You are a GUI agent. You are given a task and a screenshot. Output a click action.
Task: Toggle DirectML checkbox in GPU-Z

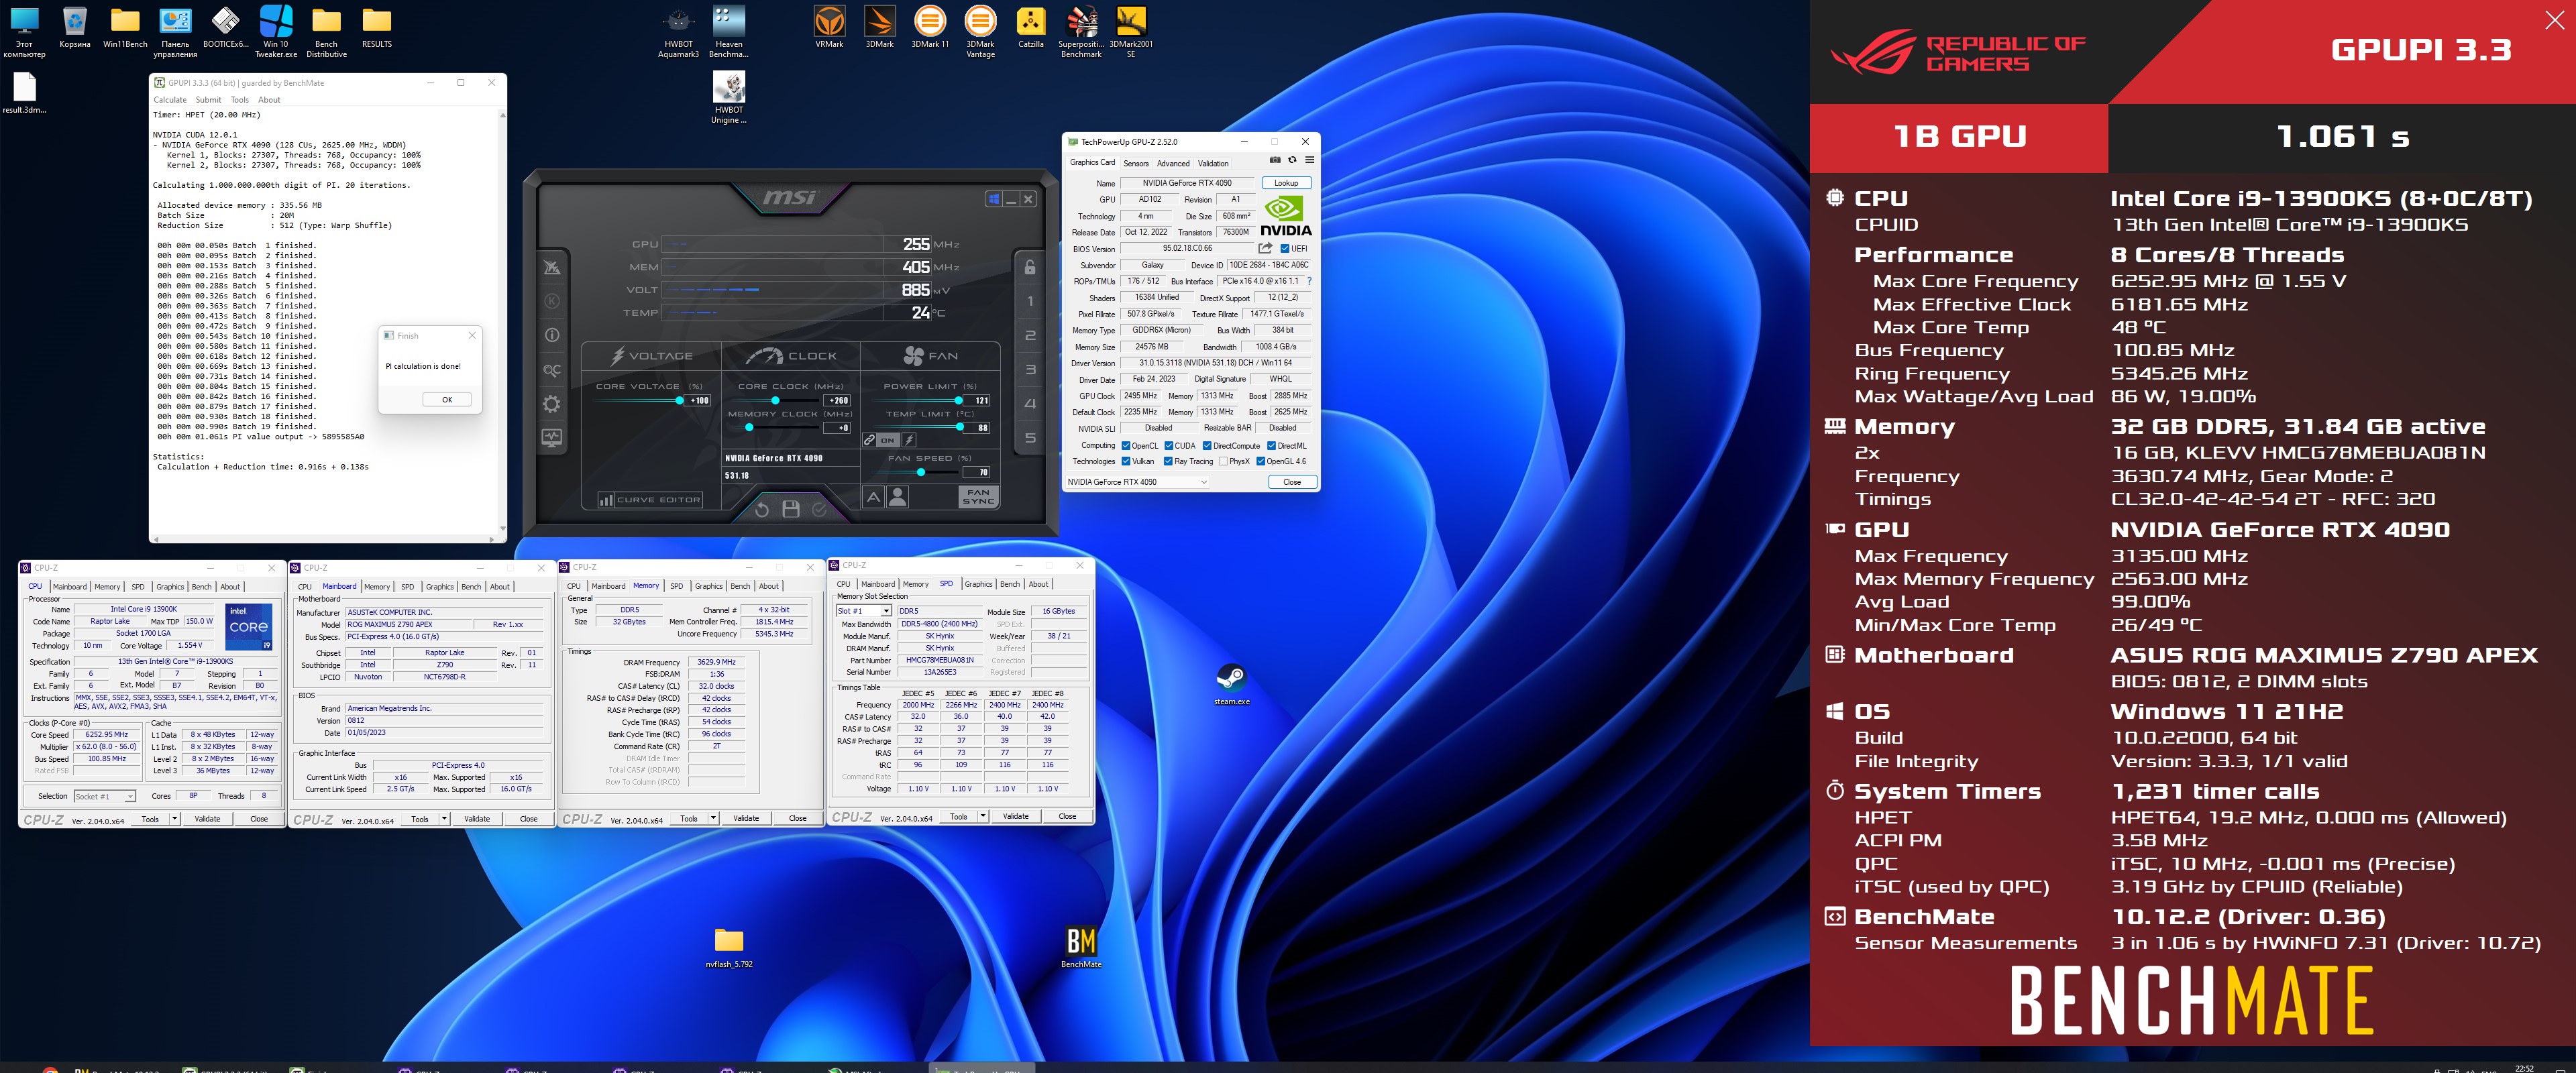coord(1271,446)
